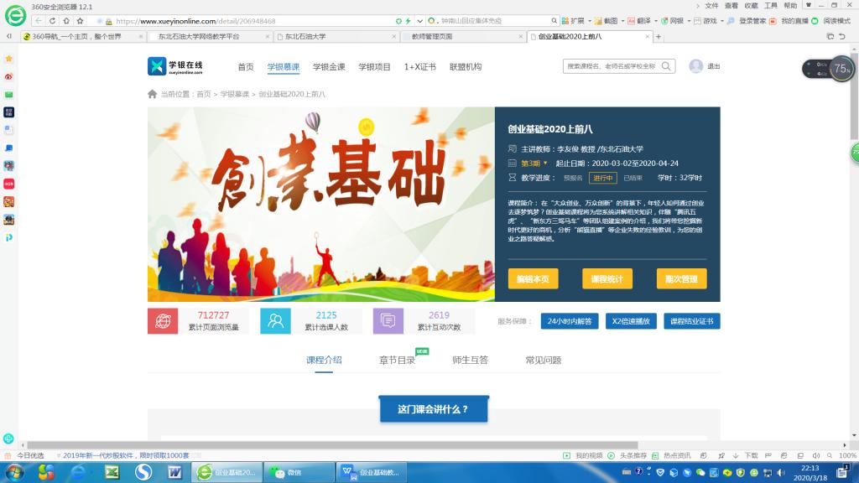
Task: Click the 学银在线 site logo
Action: pos(175,66)
